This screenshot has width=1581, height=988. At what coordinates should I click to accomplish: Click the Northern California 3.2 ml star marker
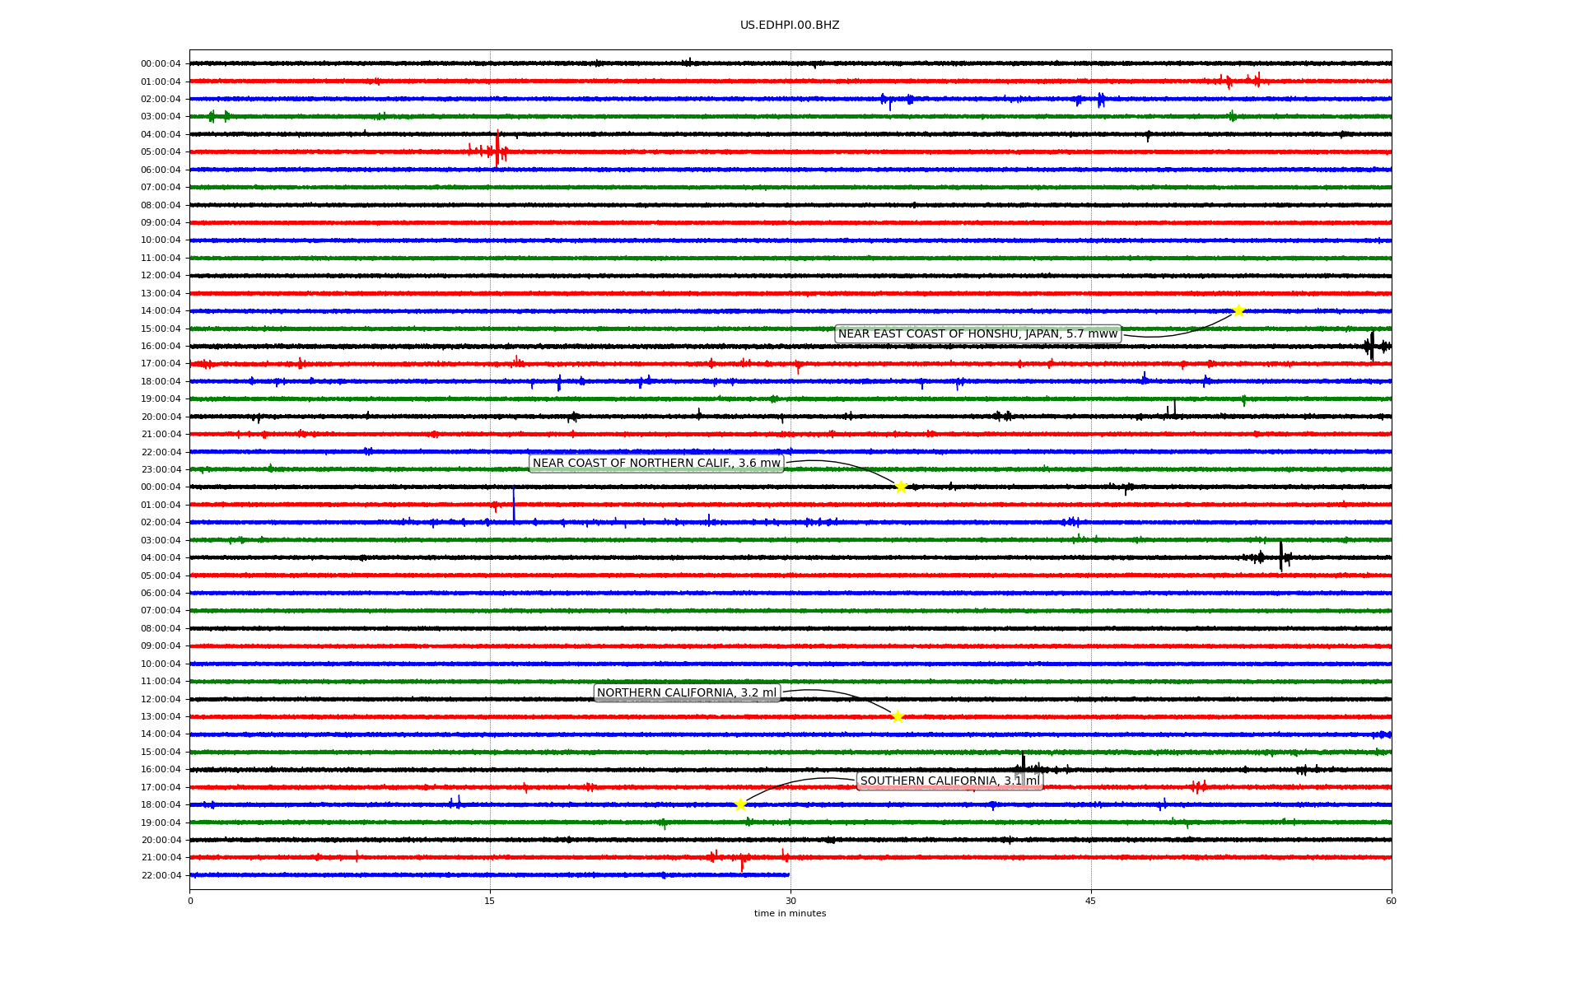coord(898,716)
